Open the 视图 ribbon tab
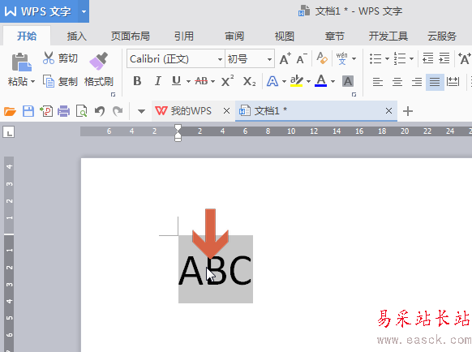Viewport: 472px width, 352px height. click(x=285, y=36)
